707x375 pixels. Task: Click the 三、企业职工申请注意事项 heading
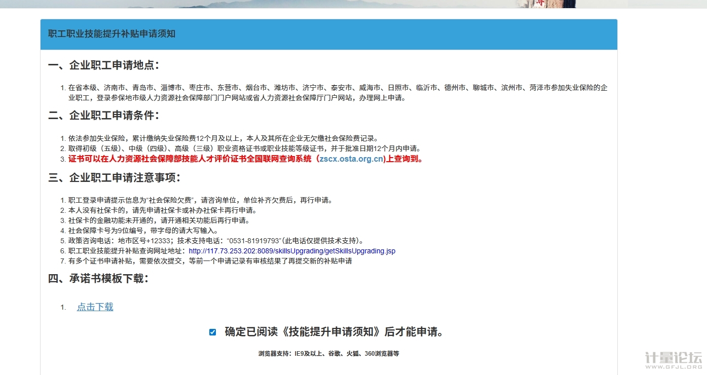[115, 178]
